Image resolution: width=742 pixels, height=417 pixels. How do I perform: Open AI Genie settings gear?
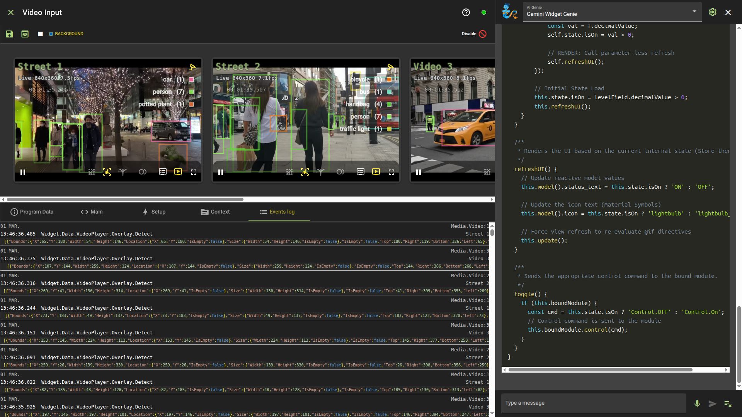(x=713, y=12)
